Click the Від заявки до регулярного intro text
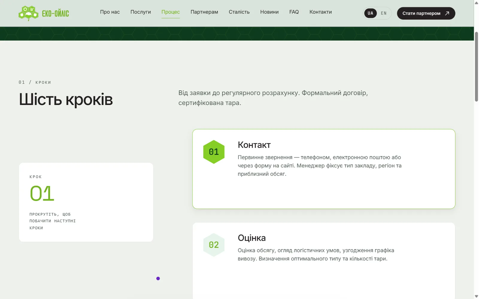 coord(273,98)
